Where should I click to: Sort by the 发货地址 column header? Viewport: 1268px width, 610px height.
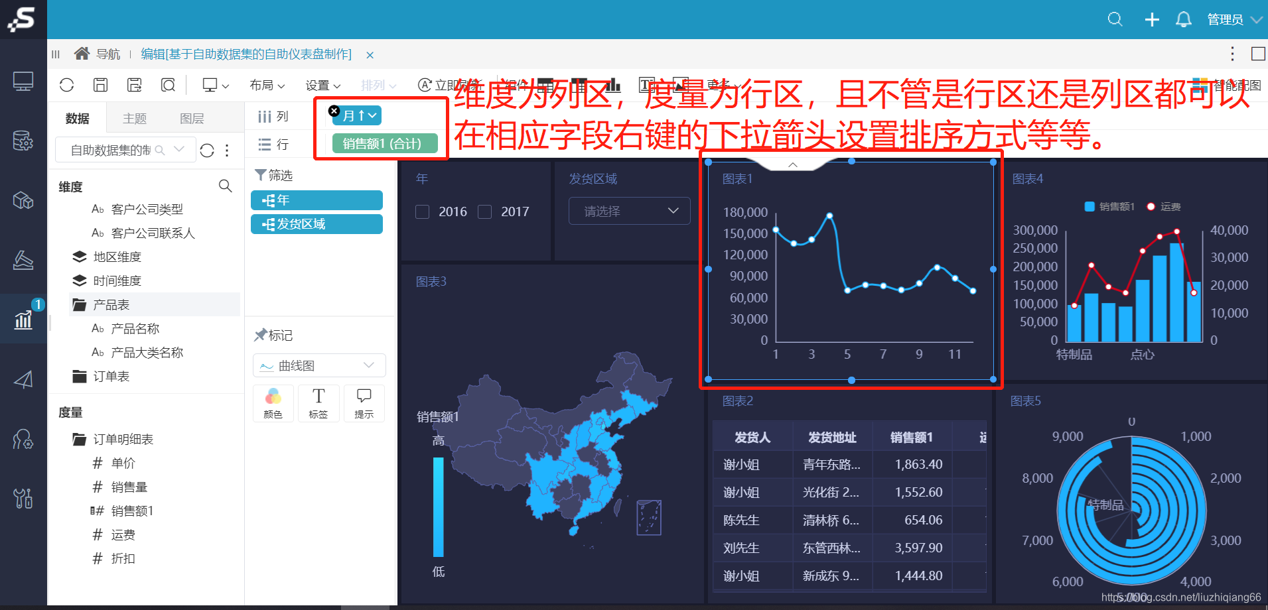832,438
